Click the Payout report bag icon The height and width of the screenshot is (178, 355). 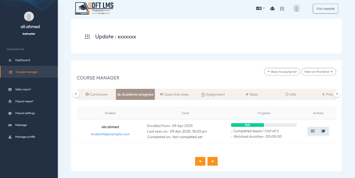pyautogui.click(x=10, y=101)
